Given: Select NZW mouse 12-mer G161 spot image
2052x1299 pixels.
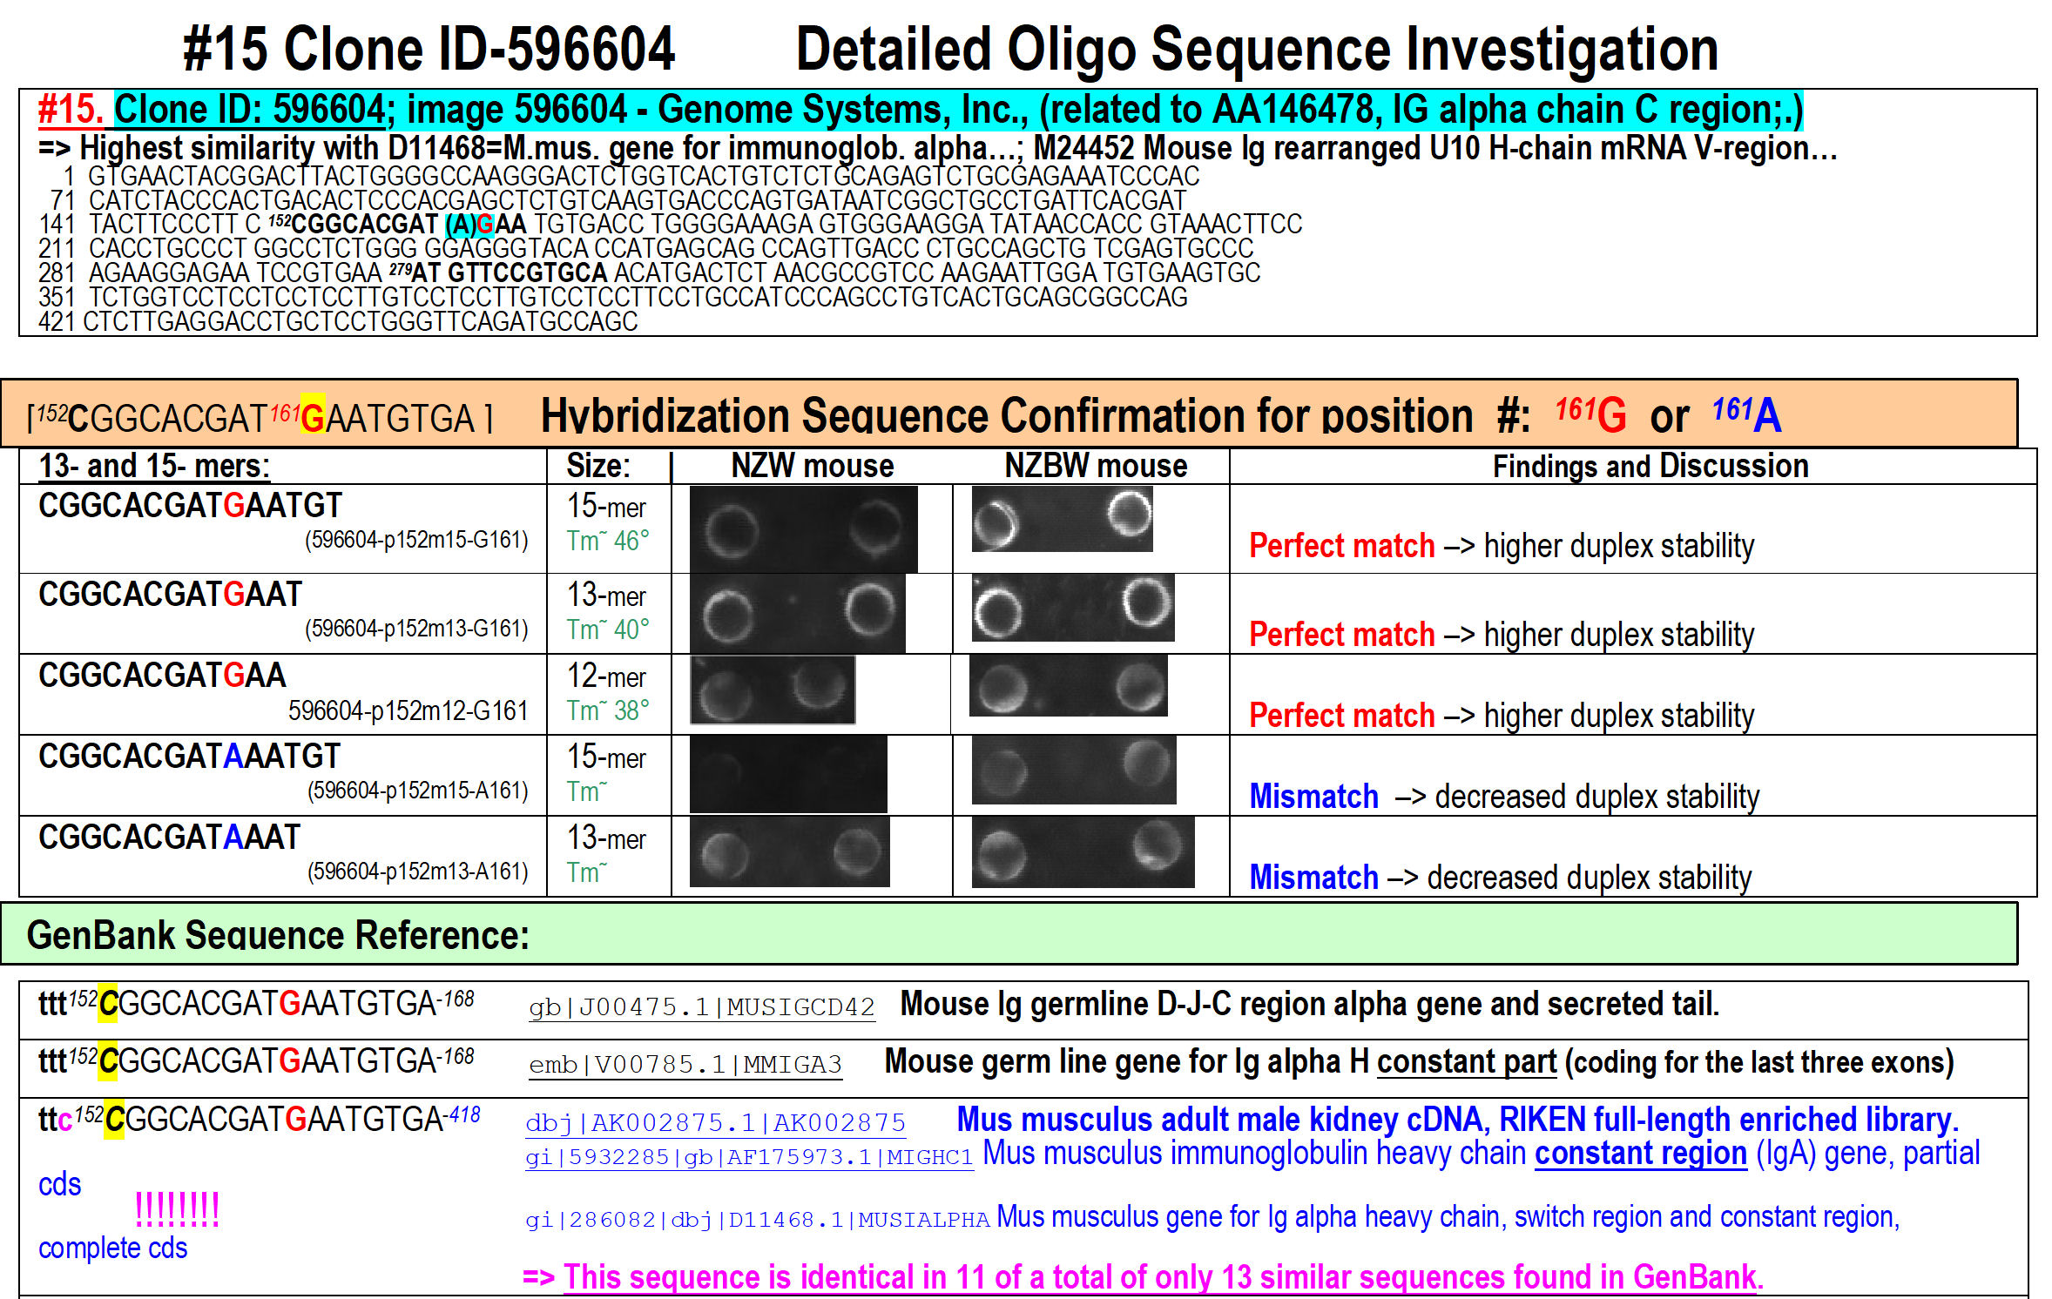Looking at the screenshot, I should pyautogui.click(x=772, y=690).
